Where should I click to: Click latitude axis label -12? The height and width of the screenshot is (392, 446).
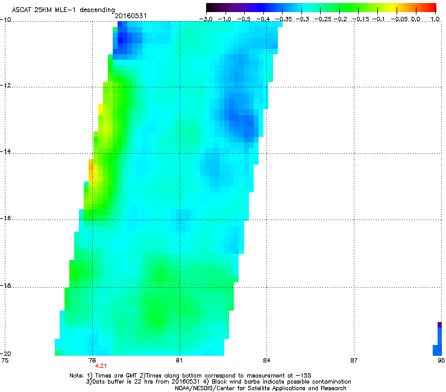pos(5,86)
